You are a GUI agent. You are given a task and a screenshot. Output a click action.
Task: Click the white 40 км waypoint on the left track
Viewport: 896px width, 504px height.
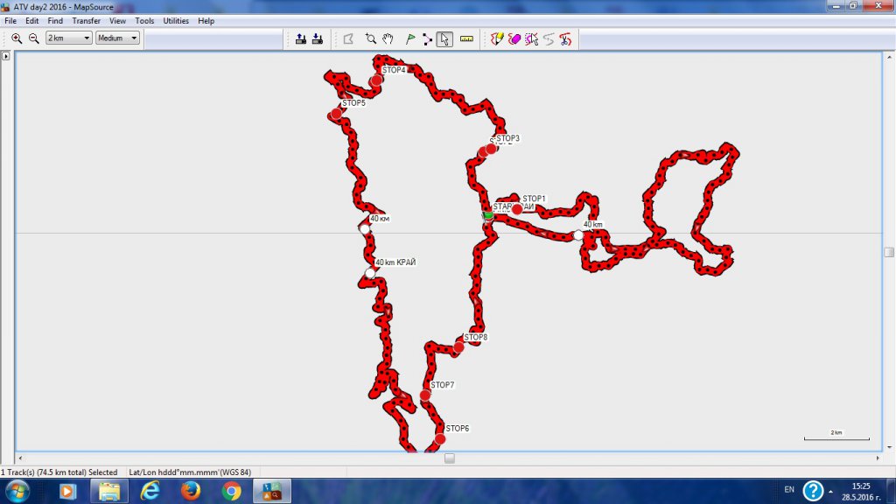click(365, 229)
